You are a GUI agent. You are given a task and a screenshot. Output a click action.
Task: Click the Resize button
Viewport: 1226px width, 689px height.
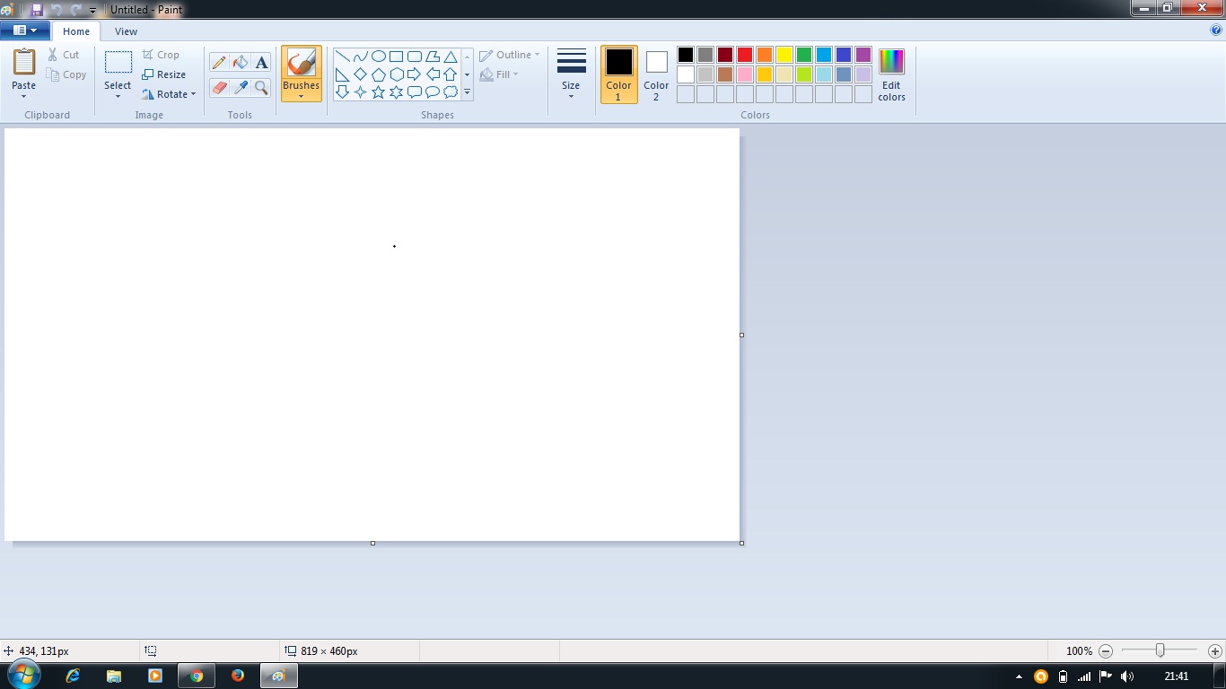[164, 74]
